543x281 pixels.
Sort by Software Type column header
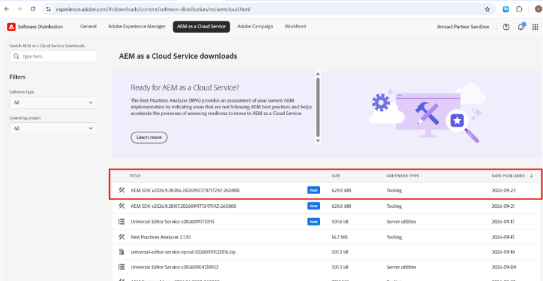(x=403, y=176)
